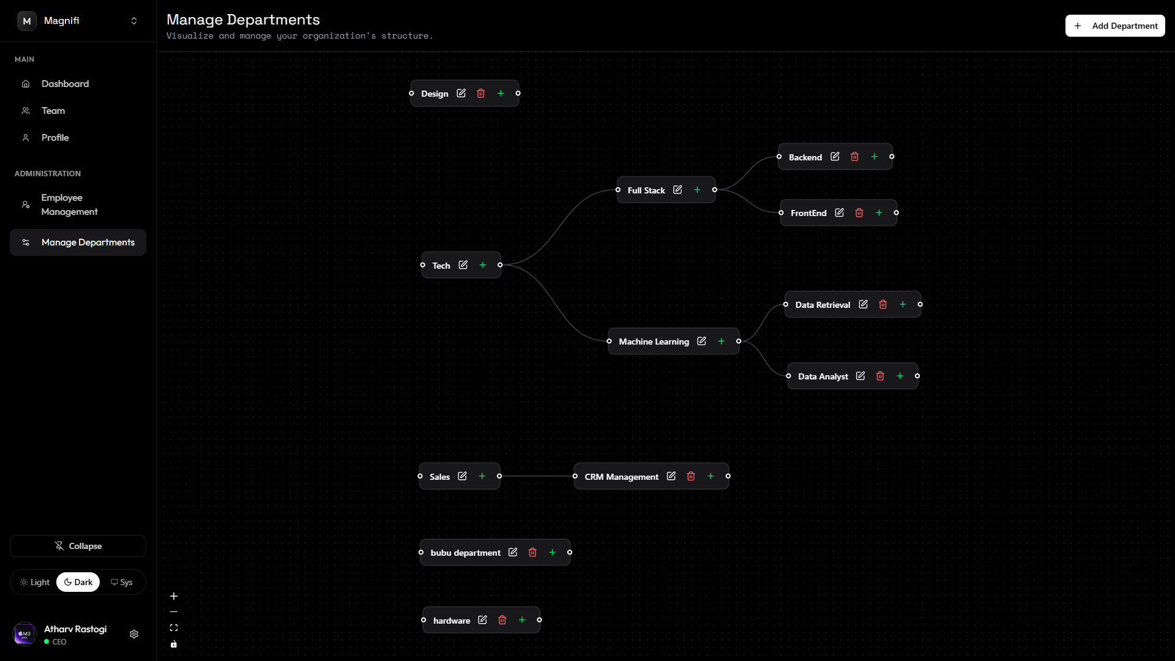Click Atharv Rastogi's profile avatar
The height and width of the screenshot is (661, 1175).
(24, 633)
